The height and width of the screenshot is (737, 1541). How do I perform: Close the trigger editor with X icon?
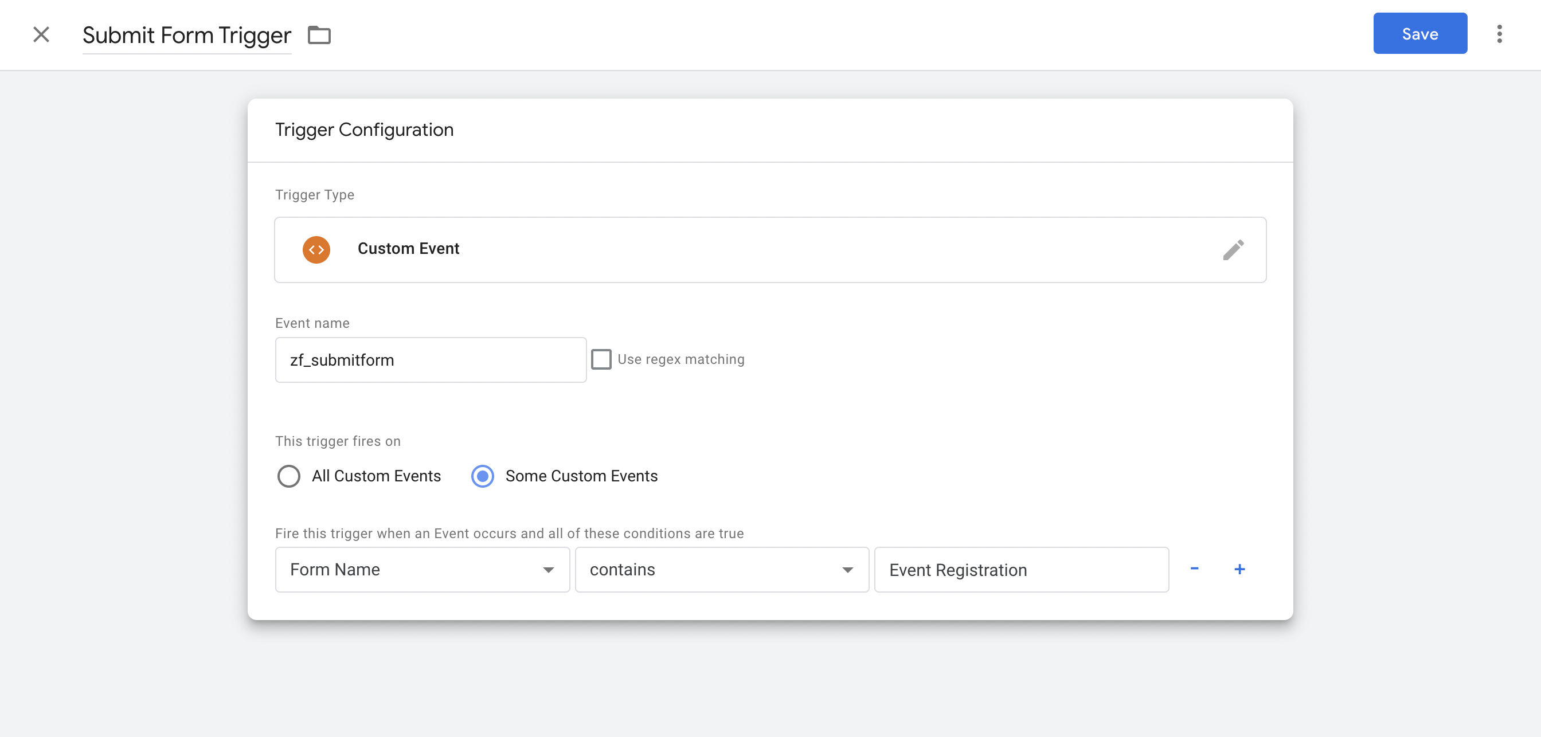[41, 34]
